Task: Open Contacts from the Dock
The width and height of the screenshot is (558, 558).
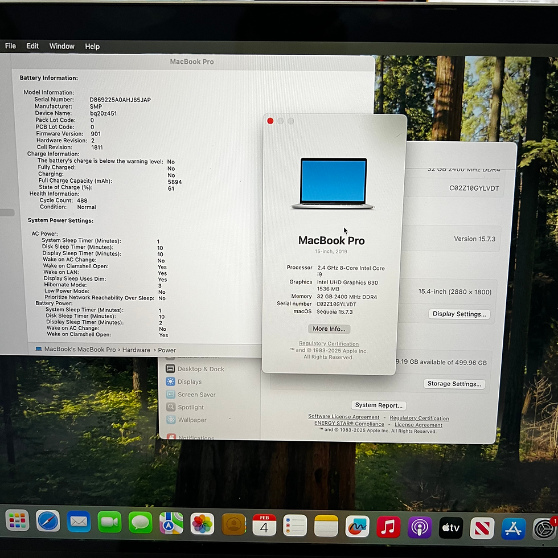Action: tap(233, 524)
